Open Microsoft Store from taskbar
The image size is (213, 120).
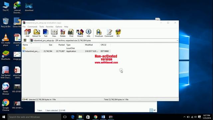(88, 117)
